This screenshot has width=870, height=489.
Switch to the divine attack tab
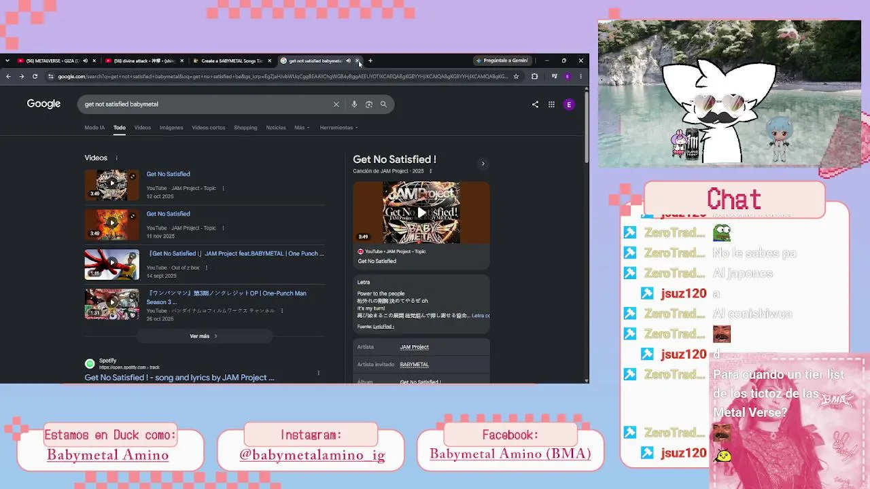pos(139,61)
